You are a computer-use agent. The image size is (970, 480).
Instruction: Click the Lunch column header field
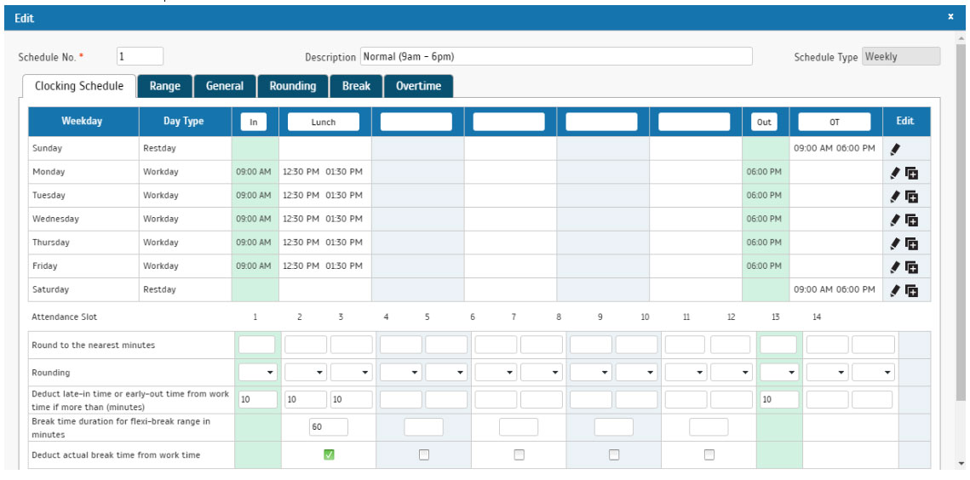[324, 122]
